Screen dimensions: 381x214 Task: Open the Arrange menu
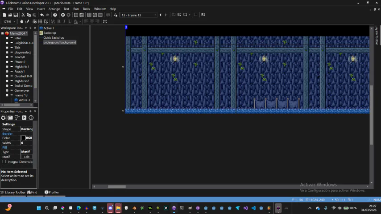point(54,9)
